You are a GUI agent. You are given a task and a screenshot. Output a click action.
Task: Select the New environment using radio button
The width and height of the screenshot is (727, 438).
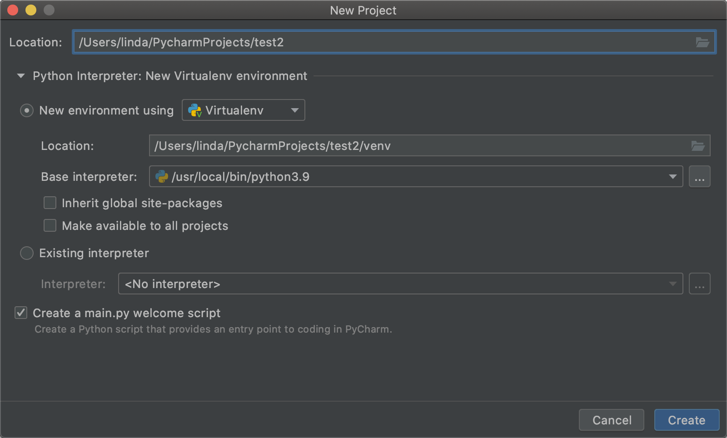[x=27, y=110]
